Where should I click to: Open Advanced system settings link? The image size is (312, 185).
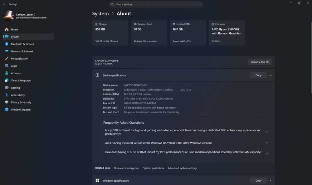click(x=183, y=168)
